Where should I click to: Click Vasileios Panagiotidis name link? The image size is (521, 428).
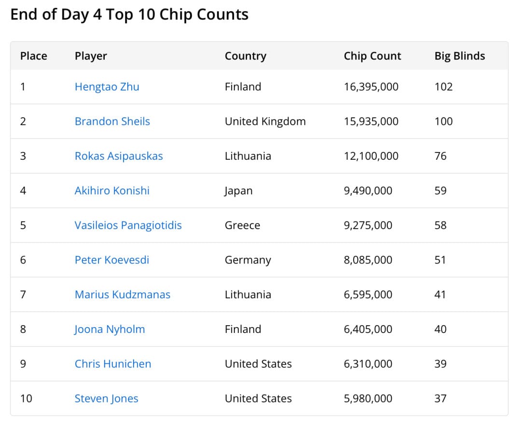pyautogui.click(x=128, y=225)
